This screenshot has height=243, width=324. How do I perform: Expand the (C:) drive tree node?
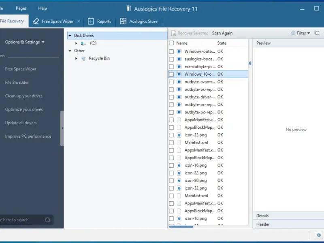(x=76, y=43)
